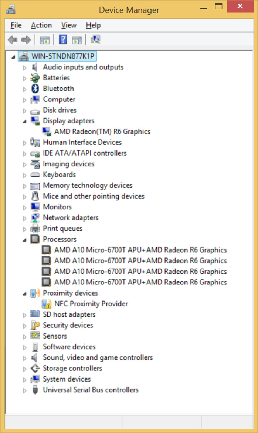This screenshot has width=258, height=433.
Task: Click the Display adapters icon
Action: coord(35,121)
